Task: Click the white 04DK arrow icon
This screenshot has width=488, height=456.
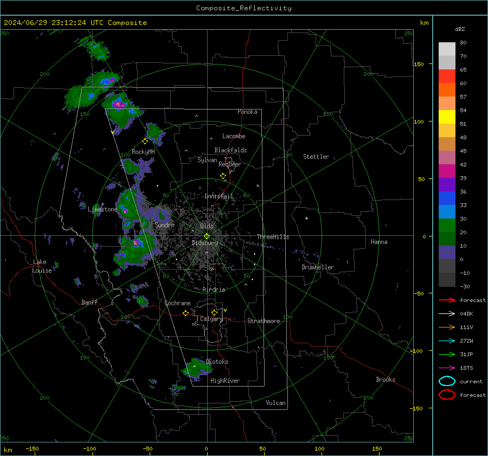Action: click(x=447, y=313)
